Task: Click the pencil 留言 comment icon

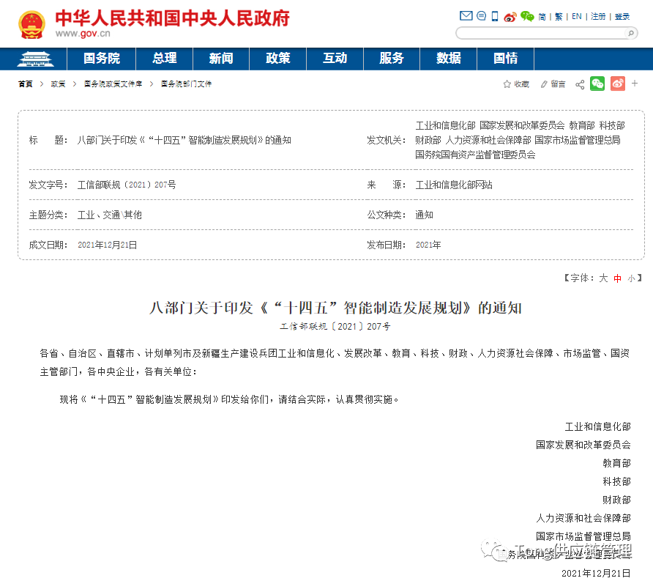Action: [544, 84]
